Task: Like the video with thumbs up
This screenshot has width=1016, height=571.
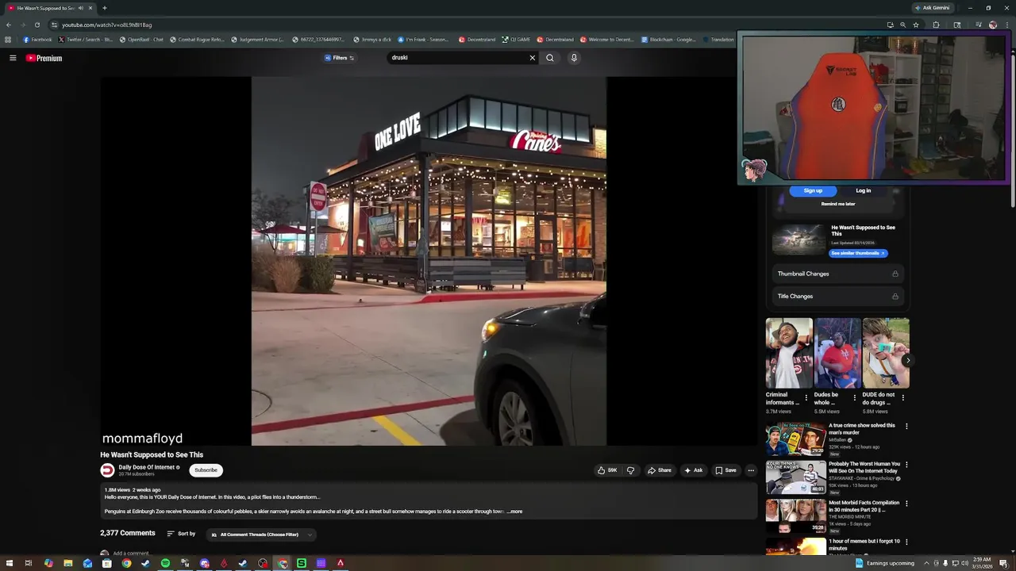Action: tap(607, 470)
